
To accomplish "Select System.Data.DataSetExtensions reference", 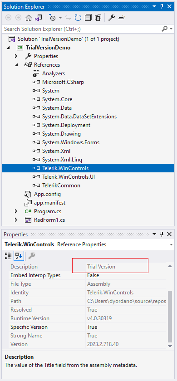I will click(x=79, y=117).
